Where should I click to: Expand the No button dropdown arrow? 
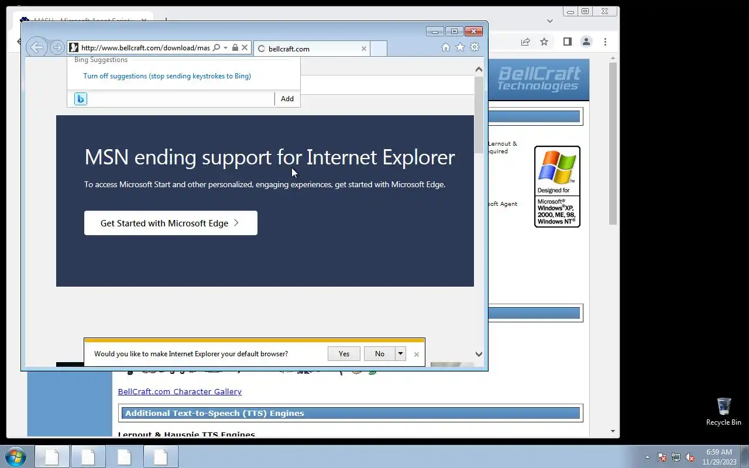pos(401,353)
